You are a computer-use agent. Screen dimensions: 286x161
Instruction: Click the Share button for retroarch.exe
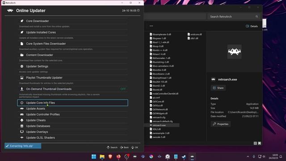coord(218,88)
